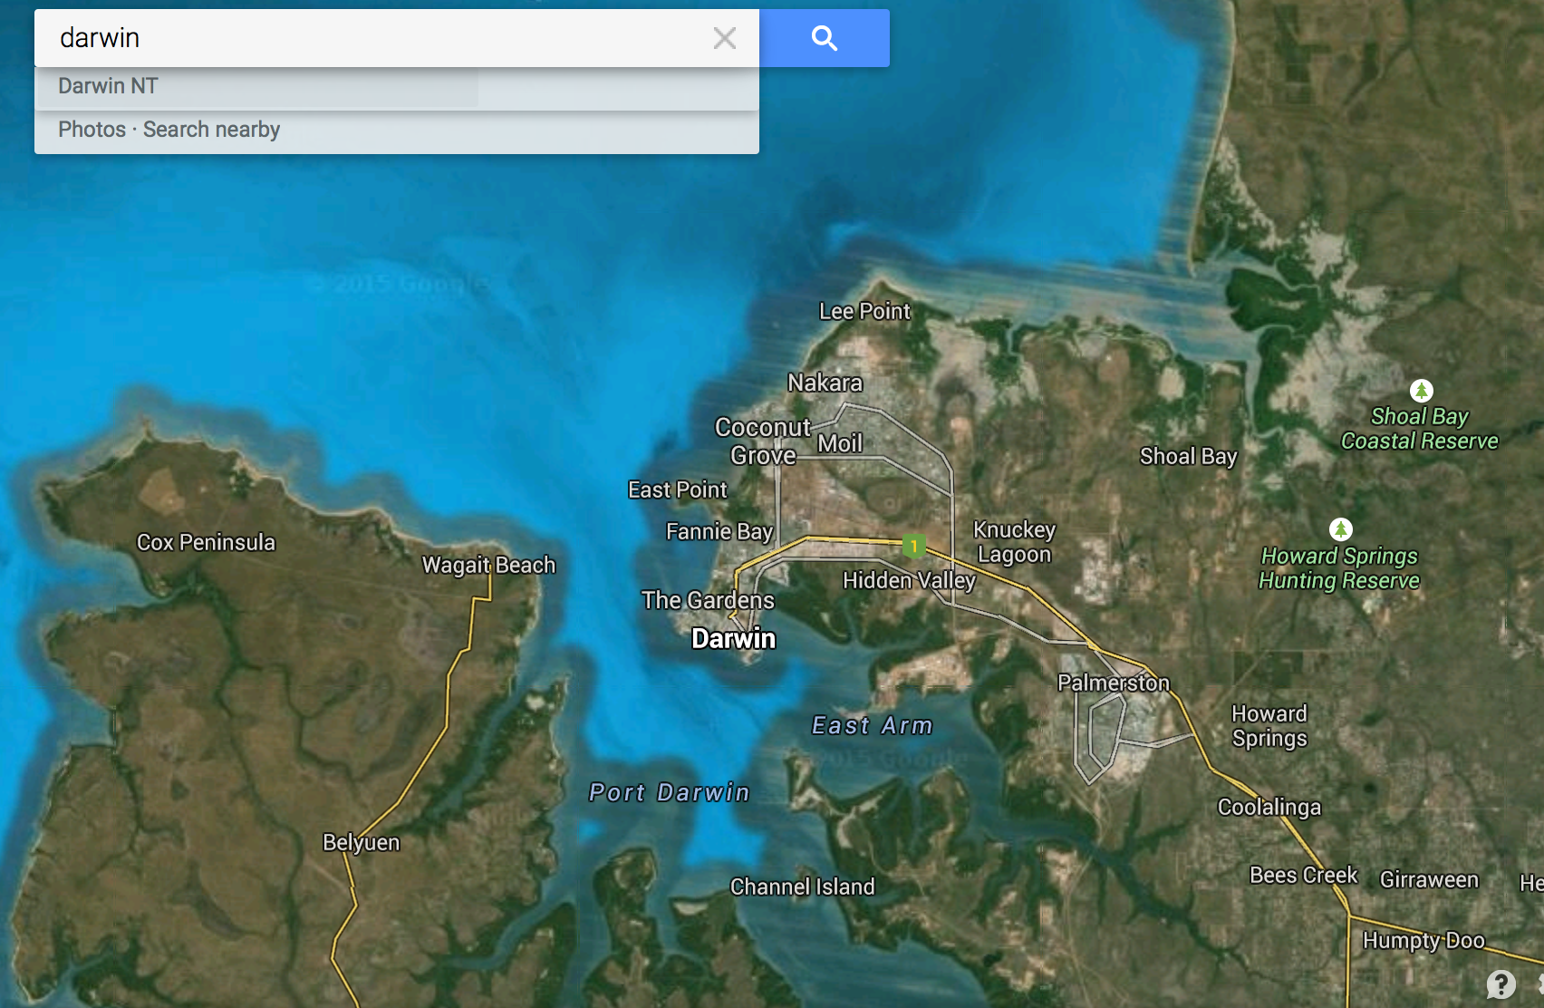Click the Port Darwin water label
Viewport: 1544px width, 1008px height.
point(669,792)
